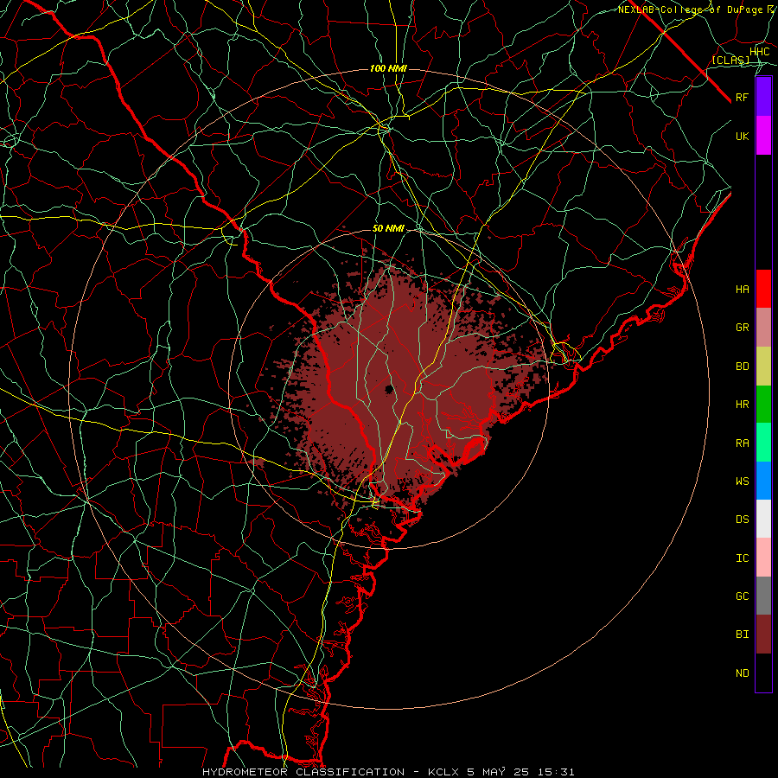Click the black radar site dot
This screenshot has width=778, height=778.
[x=389, y=388]
